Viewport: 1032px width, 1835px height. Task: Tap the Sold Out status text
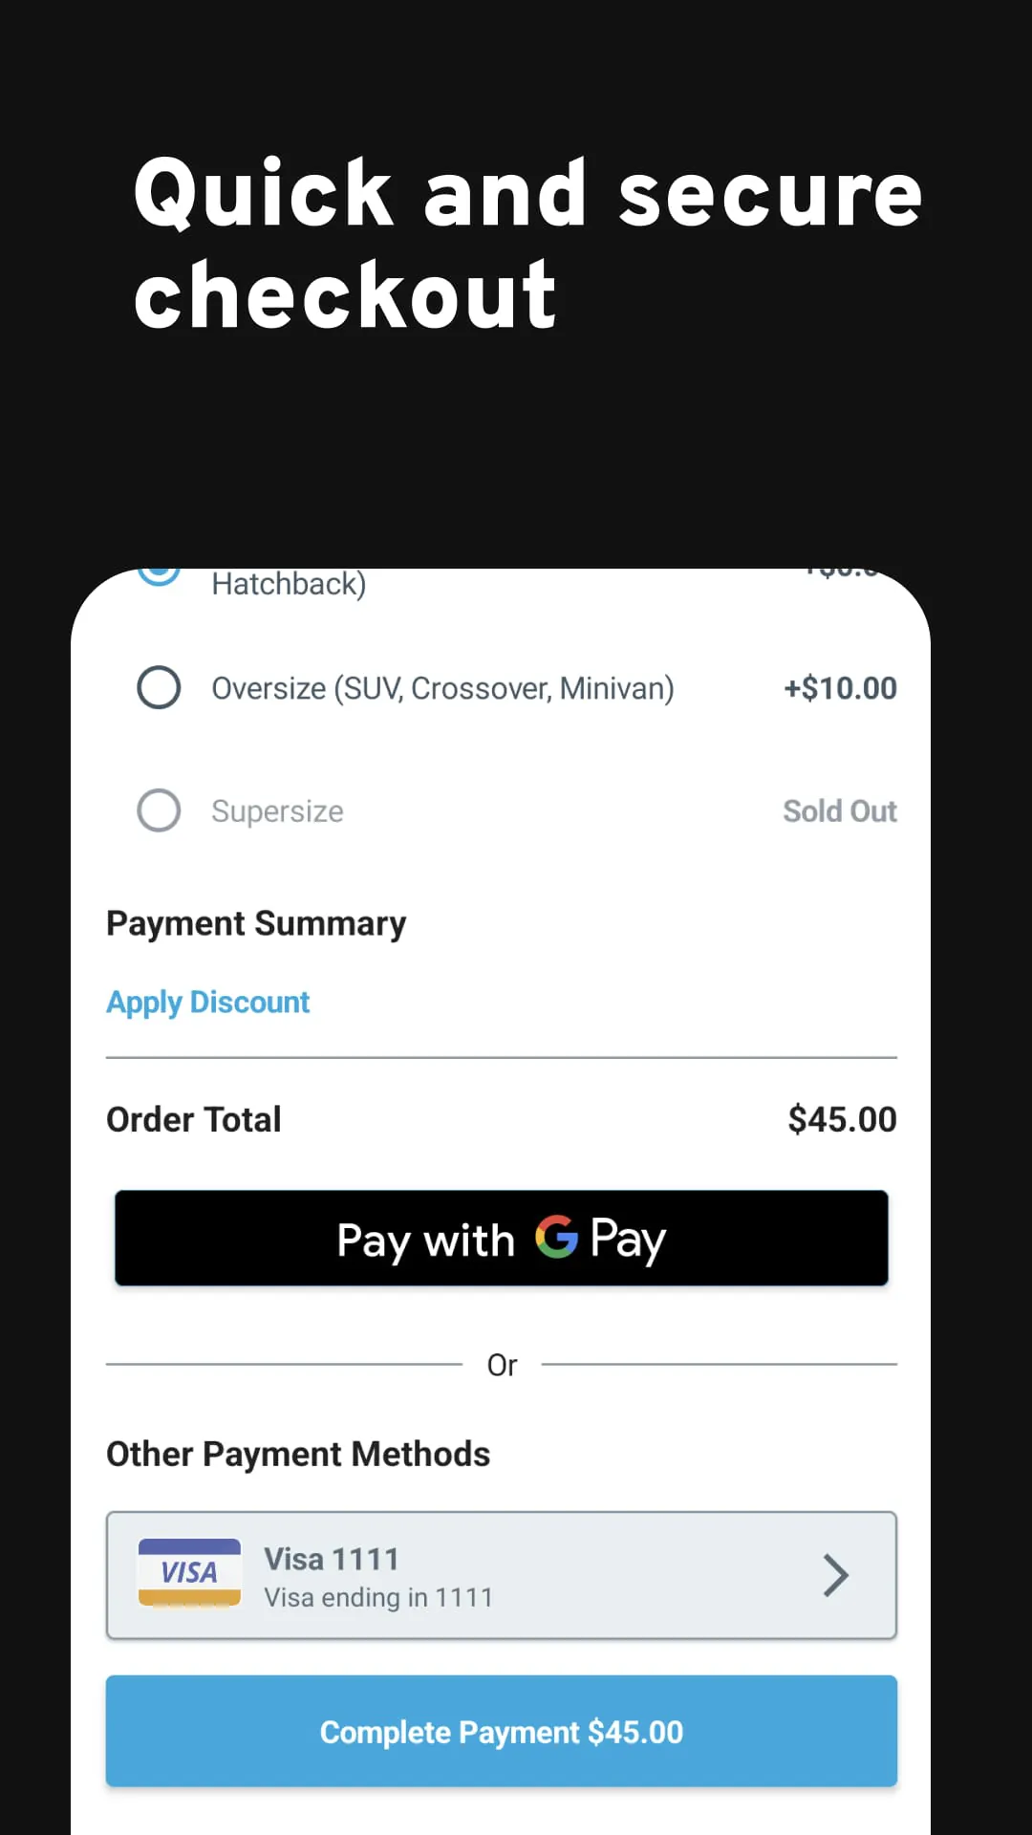(840, 811)
